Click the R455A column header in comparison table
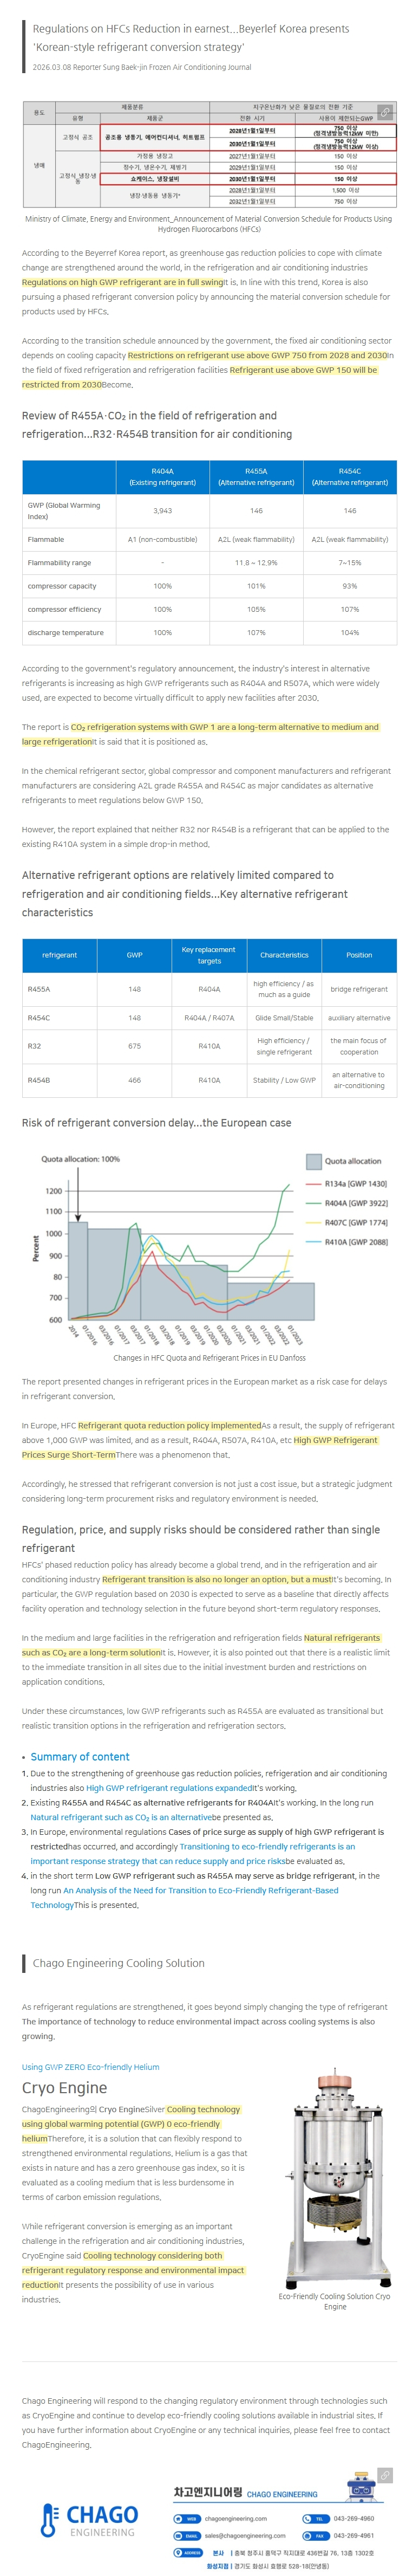This screenshot has width=419, height=2576. tap(256, 476)
